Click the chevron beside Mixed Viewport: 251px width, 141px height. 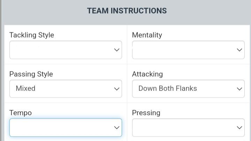(x=117, y=89)
